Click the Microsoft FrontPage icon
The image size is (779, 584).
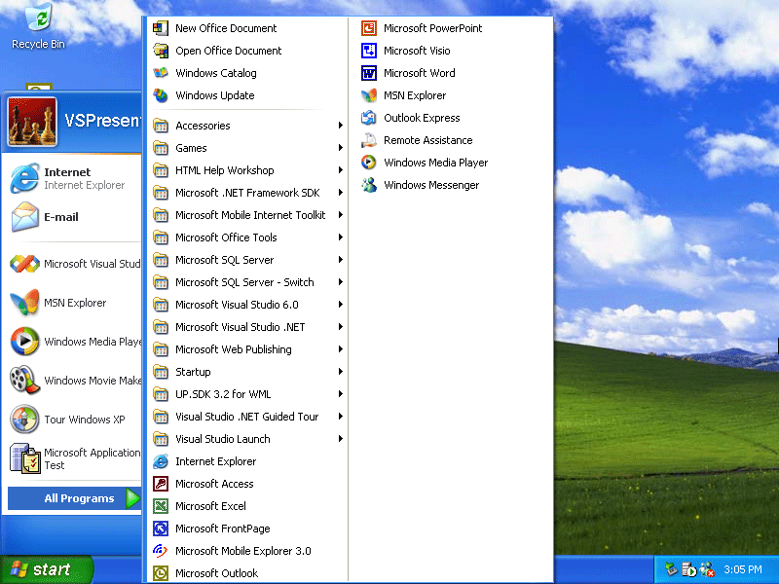coord(161,529)
